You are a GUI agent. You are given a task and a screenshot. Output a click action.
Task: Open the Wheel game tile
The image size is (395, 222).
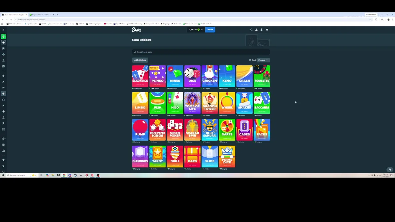pyautogui.click(x=227, y=103)
